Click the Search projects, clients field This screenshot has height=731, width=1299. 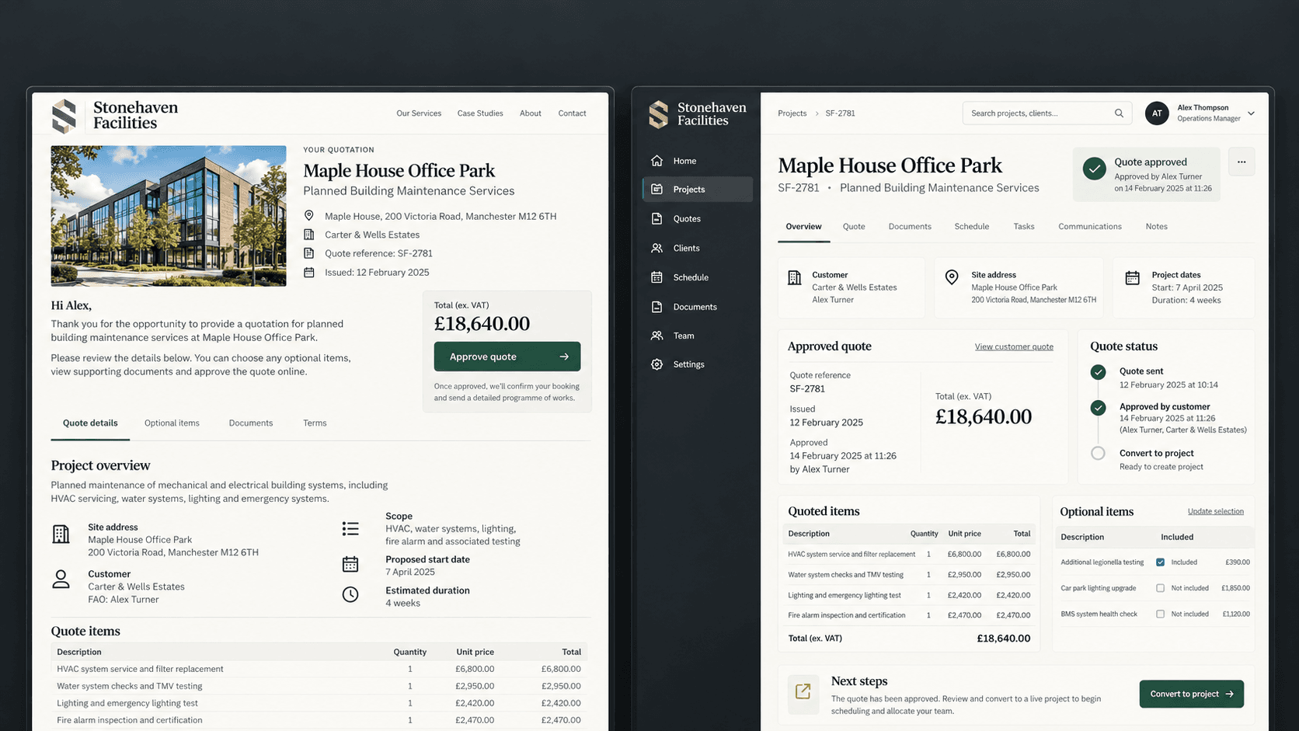click(1047, 113)
